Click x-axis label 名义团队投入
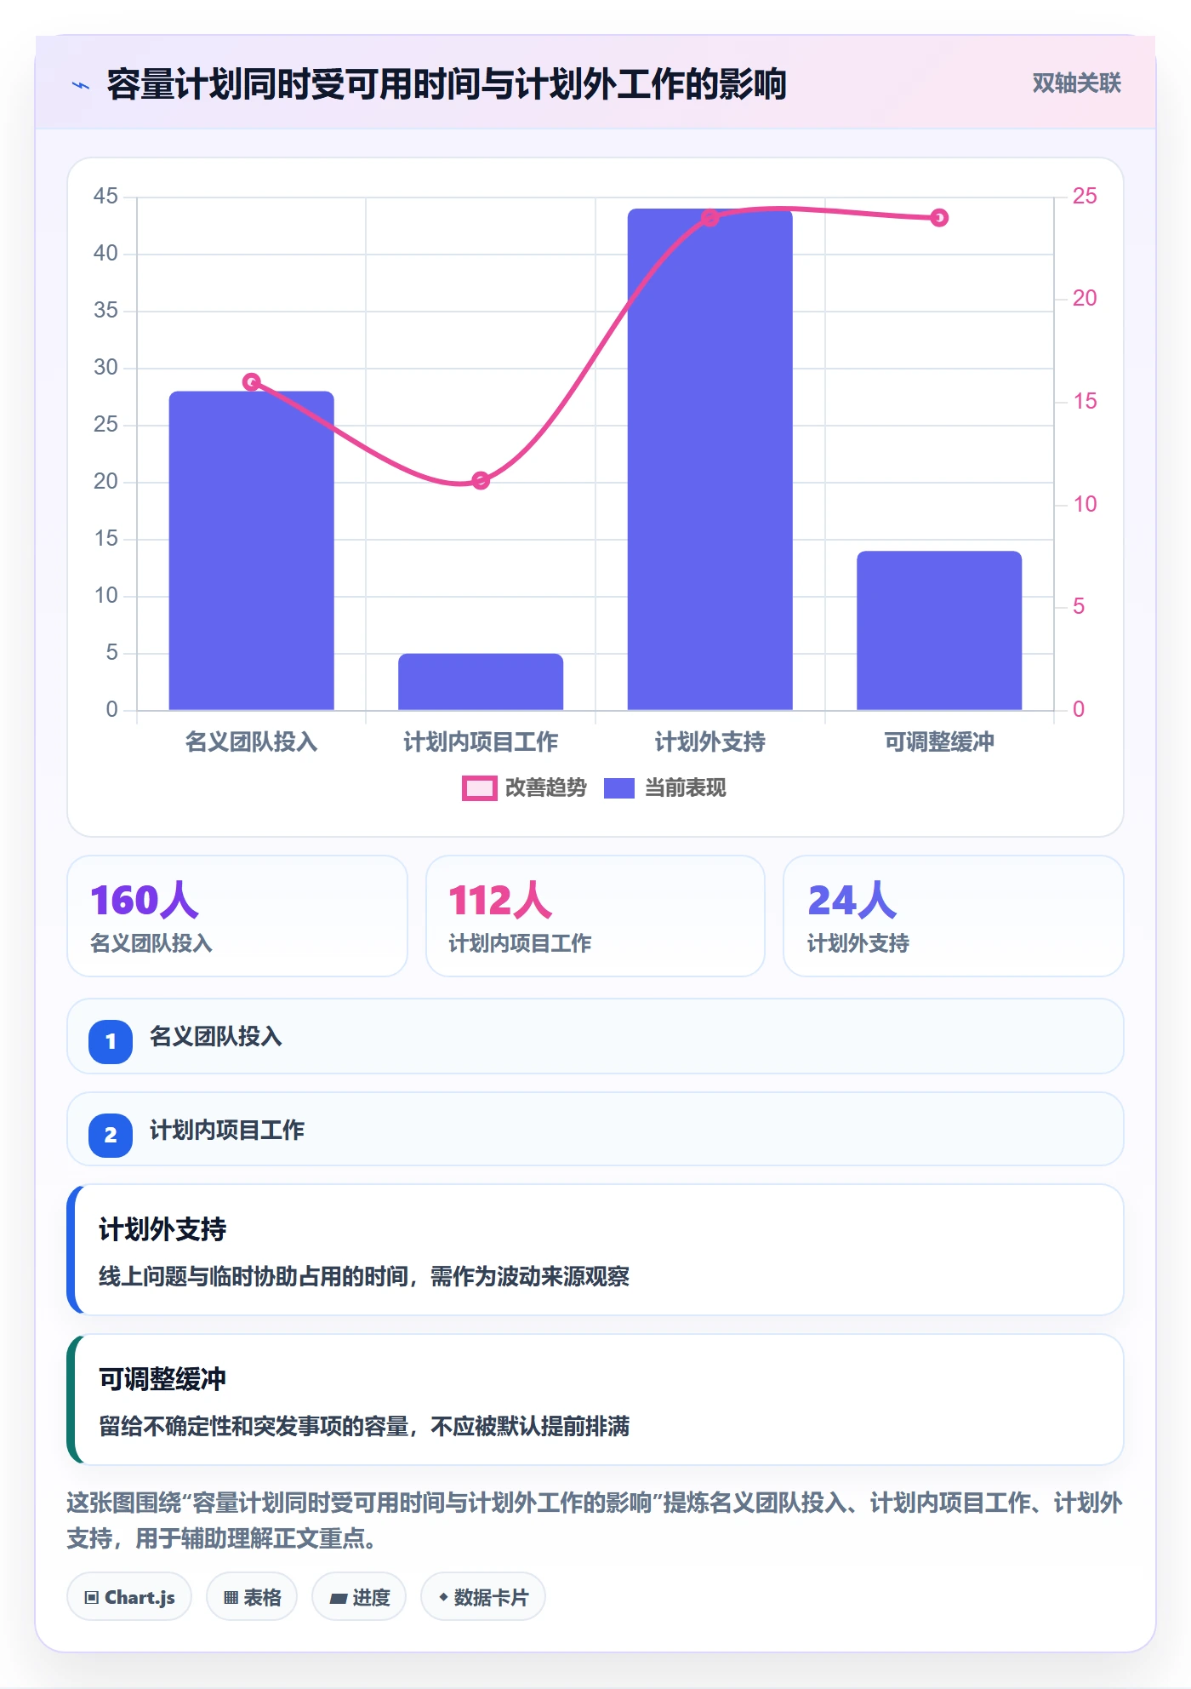This screenshot has width=1191, height=1689. (251, 742)
